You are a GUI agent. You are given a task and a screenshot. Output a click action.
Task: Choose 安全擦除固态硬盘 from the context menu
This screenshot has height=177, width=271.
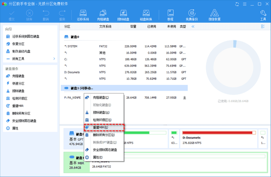tap(104, 150)
